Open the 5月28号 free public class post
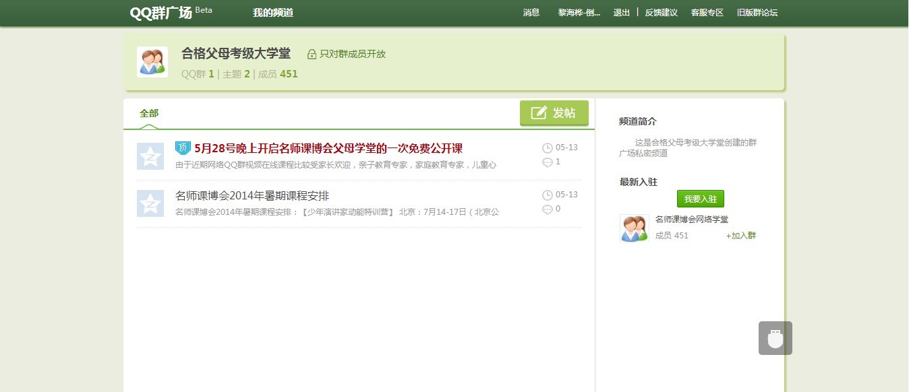Screen dimensions: 909x392 click(328, 148)
